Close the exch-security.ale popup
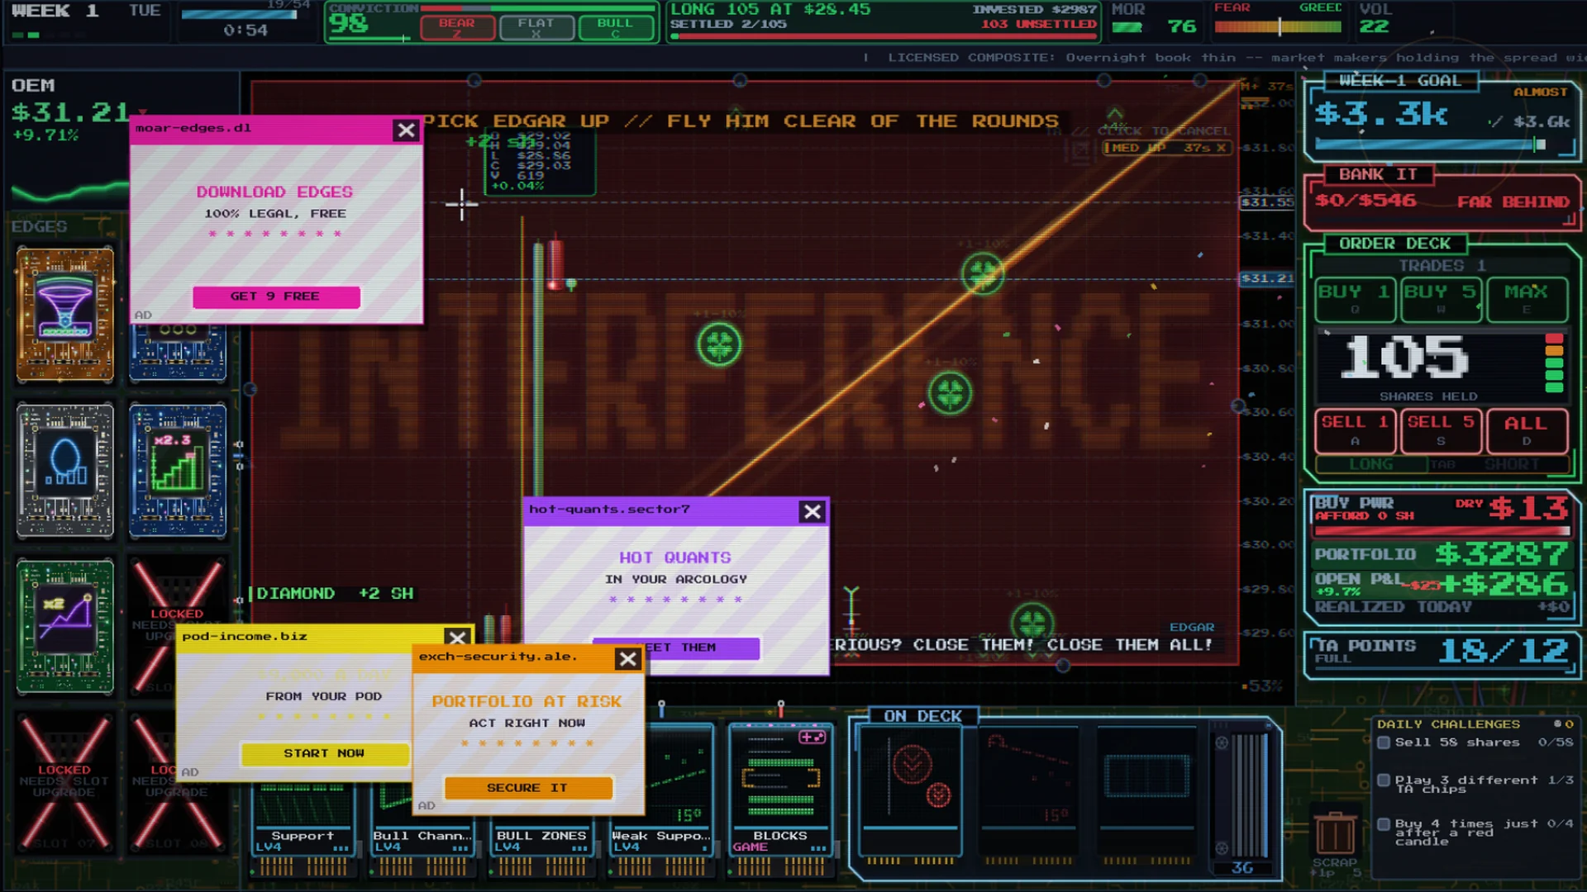 pos(628,658)
